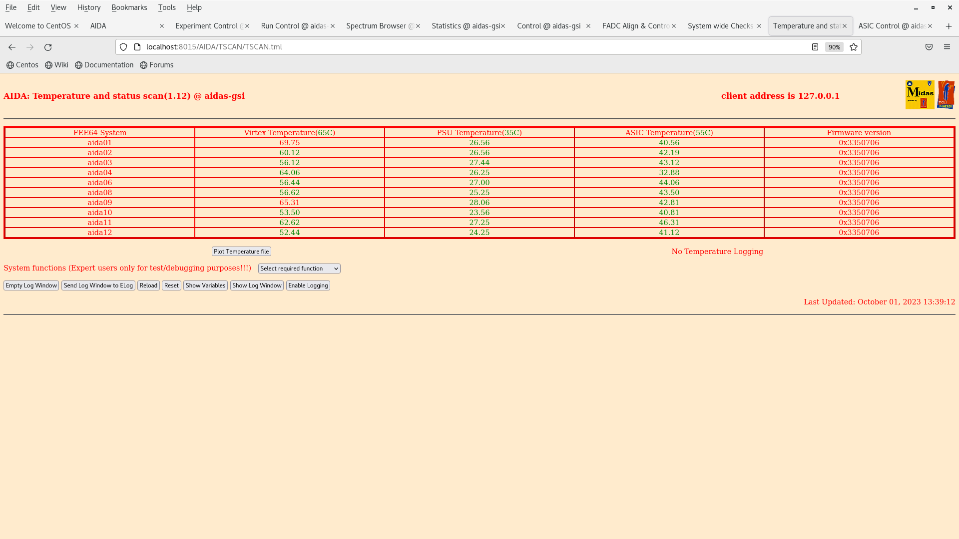The height and width of the screenshot is (539, 959).
Task: Open the Save to Pocket icon
Action: pyautogui.click(x=929, y=47)
